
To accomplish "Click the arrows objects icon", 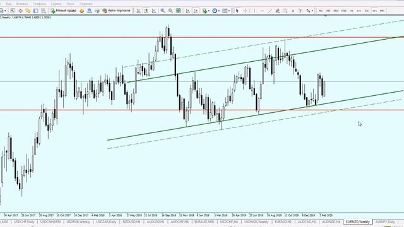I will [308, 11].
